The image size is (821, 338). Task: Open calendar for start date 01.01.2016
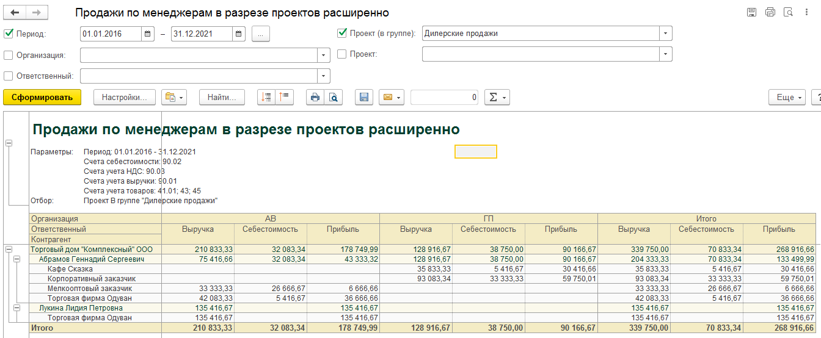point(148,34)
